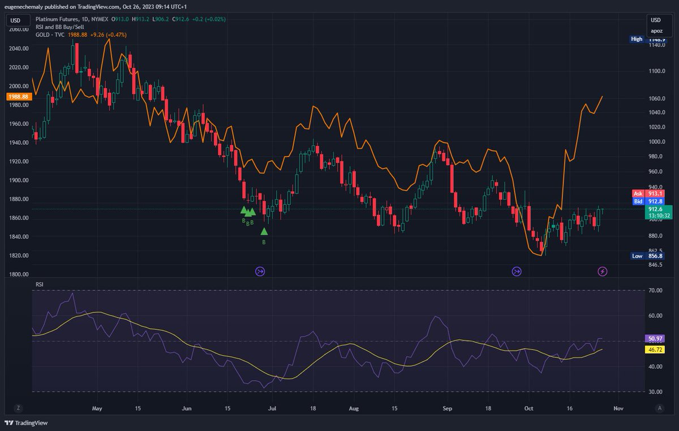
Task: Click the Oct date on the time axis
Action: click(x=529, y=407)
